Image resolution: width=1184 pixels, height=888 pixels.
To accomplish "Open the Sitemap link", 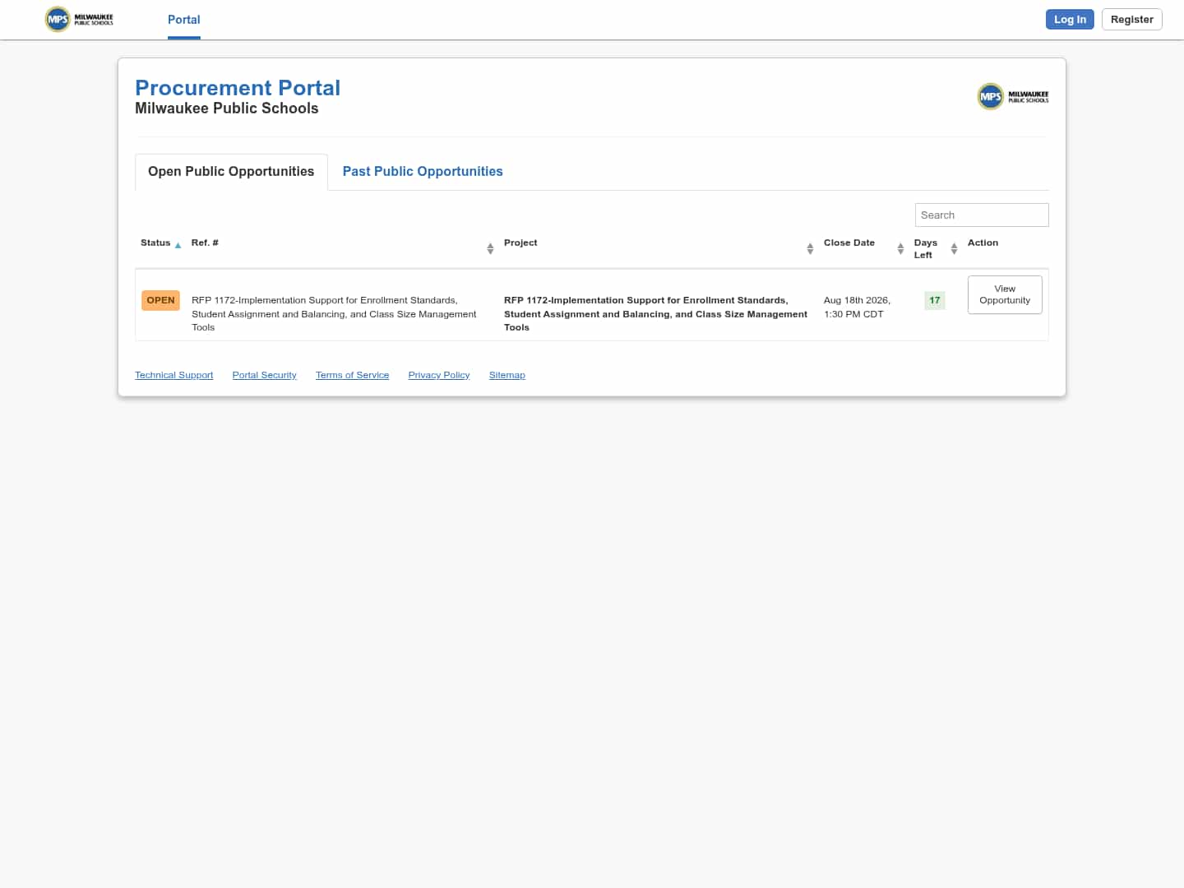I will click(507, 375).
